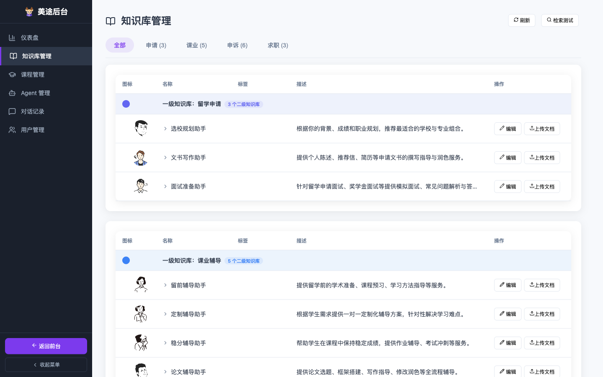The image size is (603, 377).
Task: Click the 用户管理 users icon
Action: (x=12, y=130)
